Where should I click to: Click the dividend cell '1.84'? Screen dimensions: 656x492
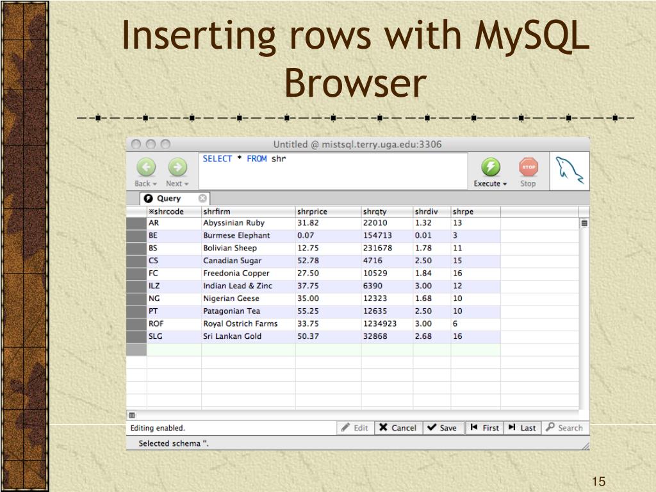point(432,274)
